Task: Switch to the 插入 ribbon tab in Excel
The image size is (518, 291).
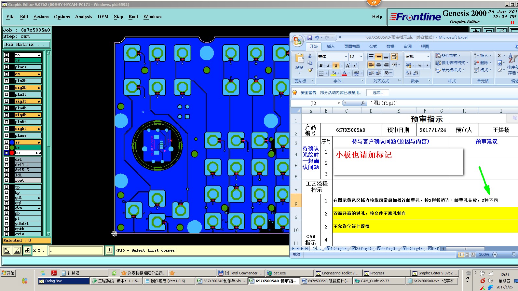Action: point(331,47)
